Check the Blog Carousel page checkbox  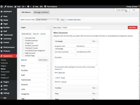23,53
